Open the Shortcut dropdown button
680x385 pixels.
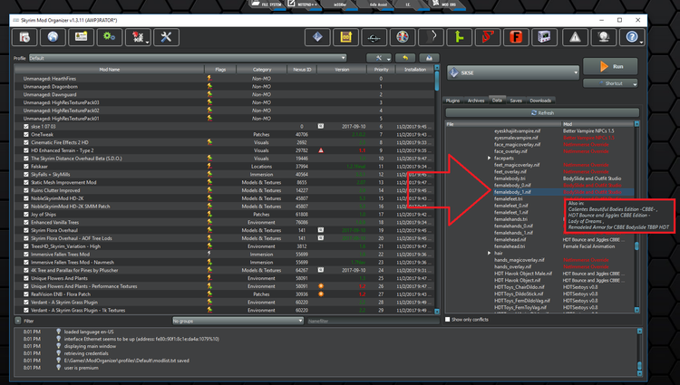tap(610, 83)
